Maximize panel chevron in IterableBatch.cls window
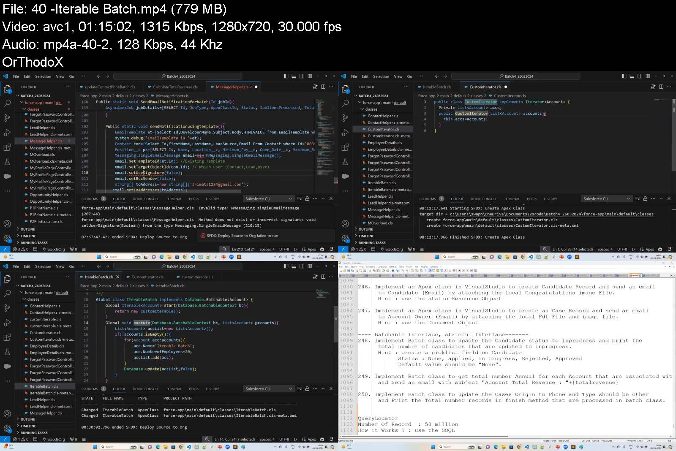Screen dimensions: 676x451 coord(323,389)
